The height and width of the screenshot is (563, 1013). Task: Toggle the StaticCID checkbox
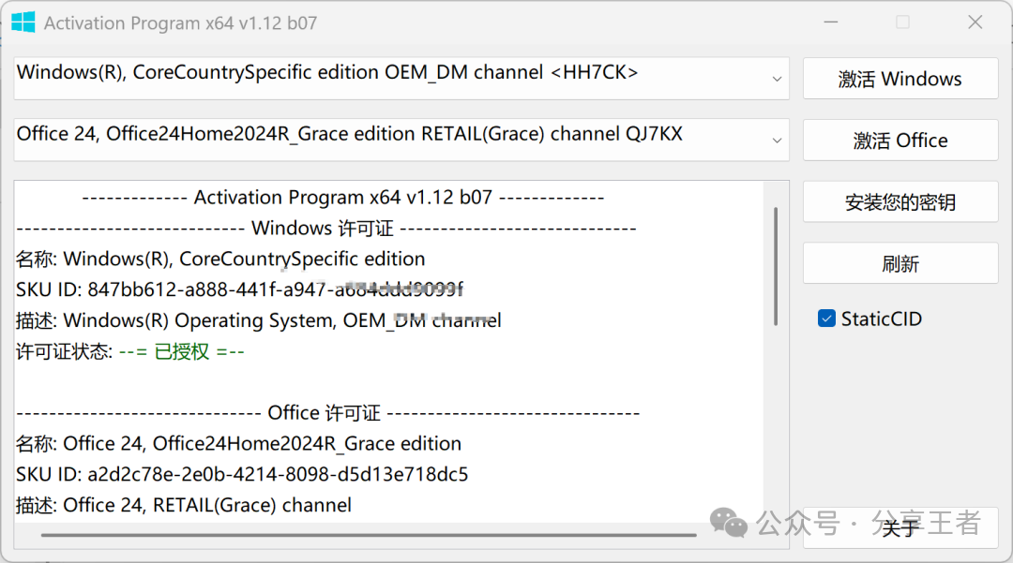tap(826, 319)
